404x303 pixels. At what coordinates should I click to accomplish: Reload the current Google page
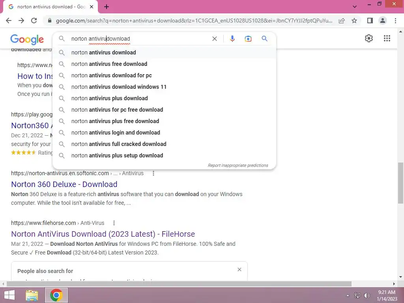coord(34,21)
